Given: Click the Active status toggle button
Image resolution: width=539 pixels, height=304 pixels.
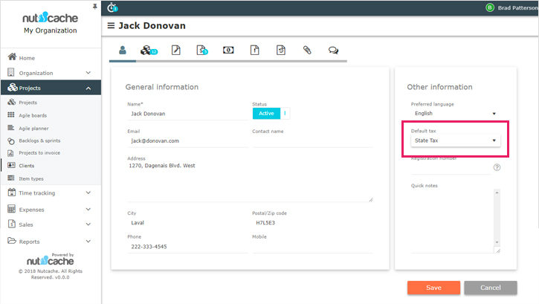Looking at the screenshot, I should (266, 113).
